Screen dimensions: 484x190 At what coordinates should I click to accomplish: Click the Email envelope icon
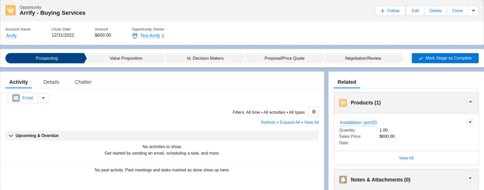tap(16, 98)
